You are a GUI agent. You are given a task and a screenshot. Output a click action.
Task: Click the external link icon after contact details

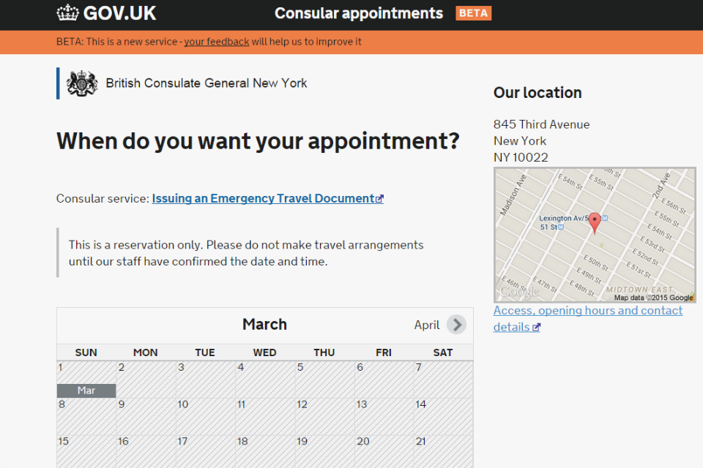coord(536,327)
